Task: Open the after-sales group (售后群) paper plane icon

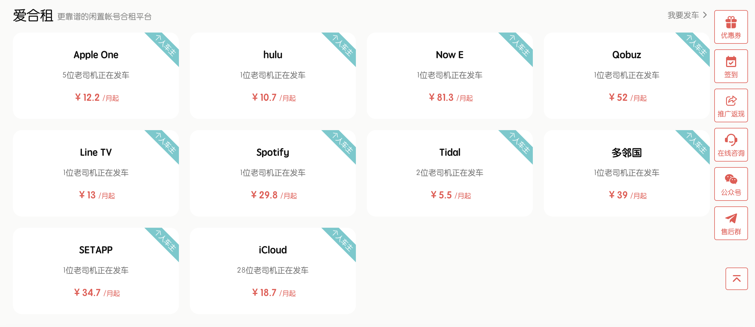Action: (x=731, y=219)
